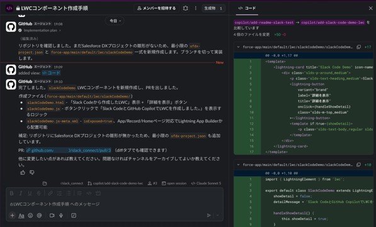Viewport: 376px width, 227px height.
Task: Click the Claude Sonnet 5 model label
Action: pos(206,183)
